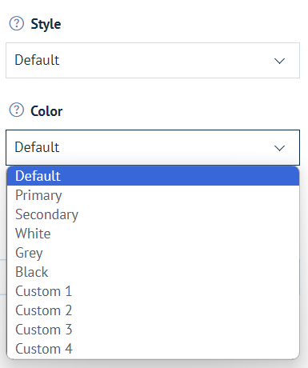Click the help icon beside Color
This screenshot has height=368, width=308.
point(17,110)
